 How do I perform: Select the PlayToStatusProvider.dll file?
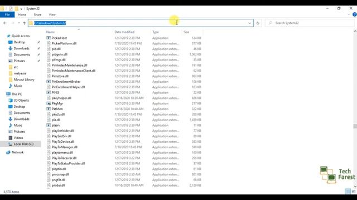[68, 163]
